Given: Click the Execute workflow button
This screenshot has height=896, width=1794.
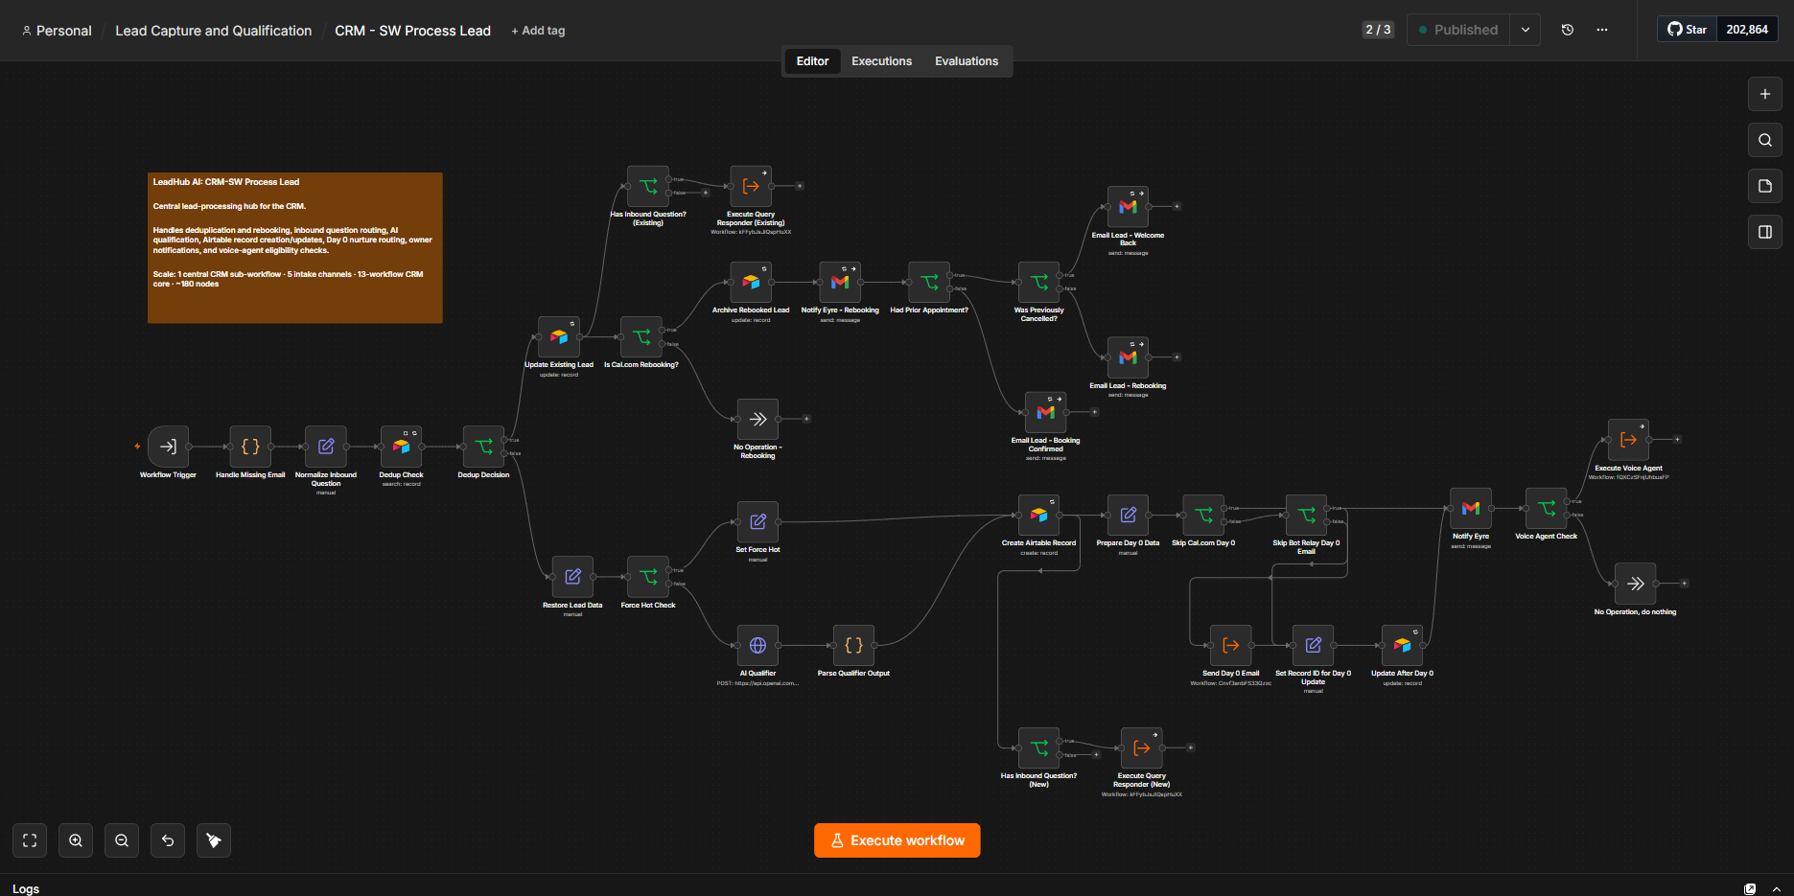Looking at the screenshot, I should 897,840.
